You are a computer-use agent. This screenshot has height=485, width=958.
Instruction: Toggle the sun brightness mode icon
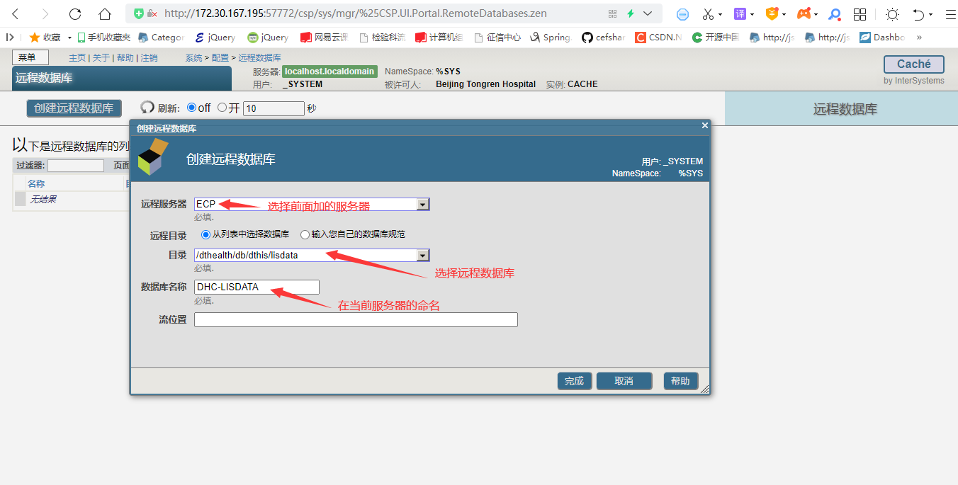point(892,14)
